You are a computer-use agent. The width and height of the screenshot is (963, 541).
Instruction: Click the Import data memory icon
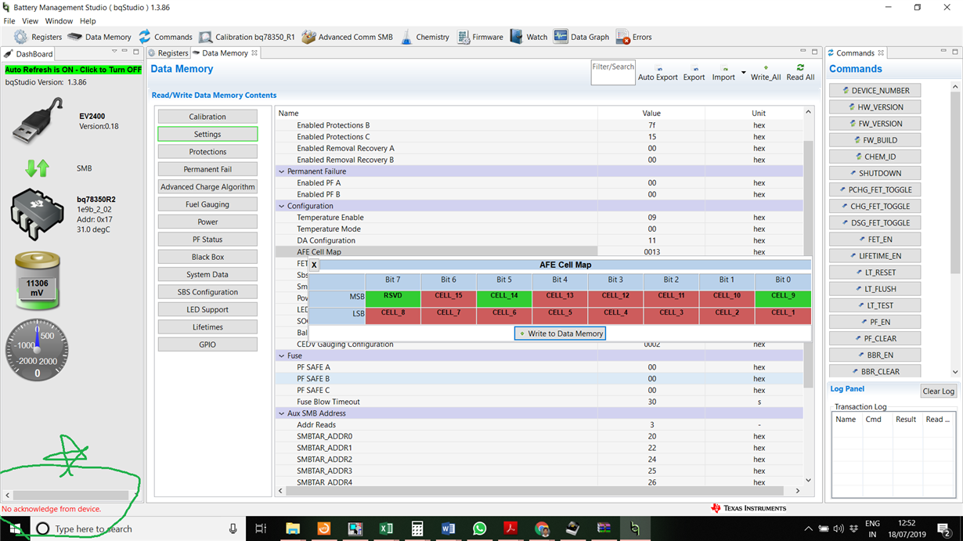pos(723,74)
